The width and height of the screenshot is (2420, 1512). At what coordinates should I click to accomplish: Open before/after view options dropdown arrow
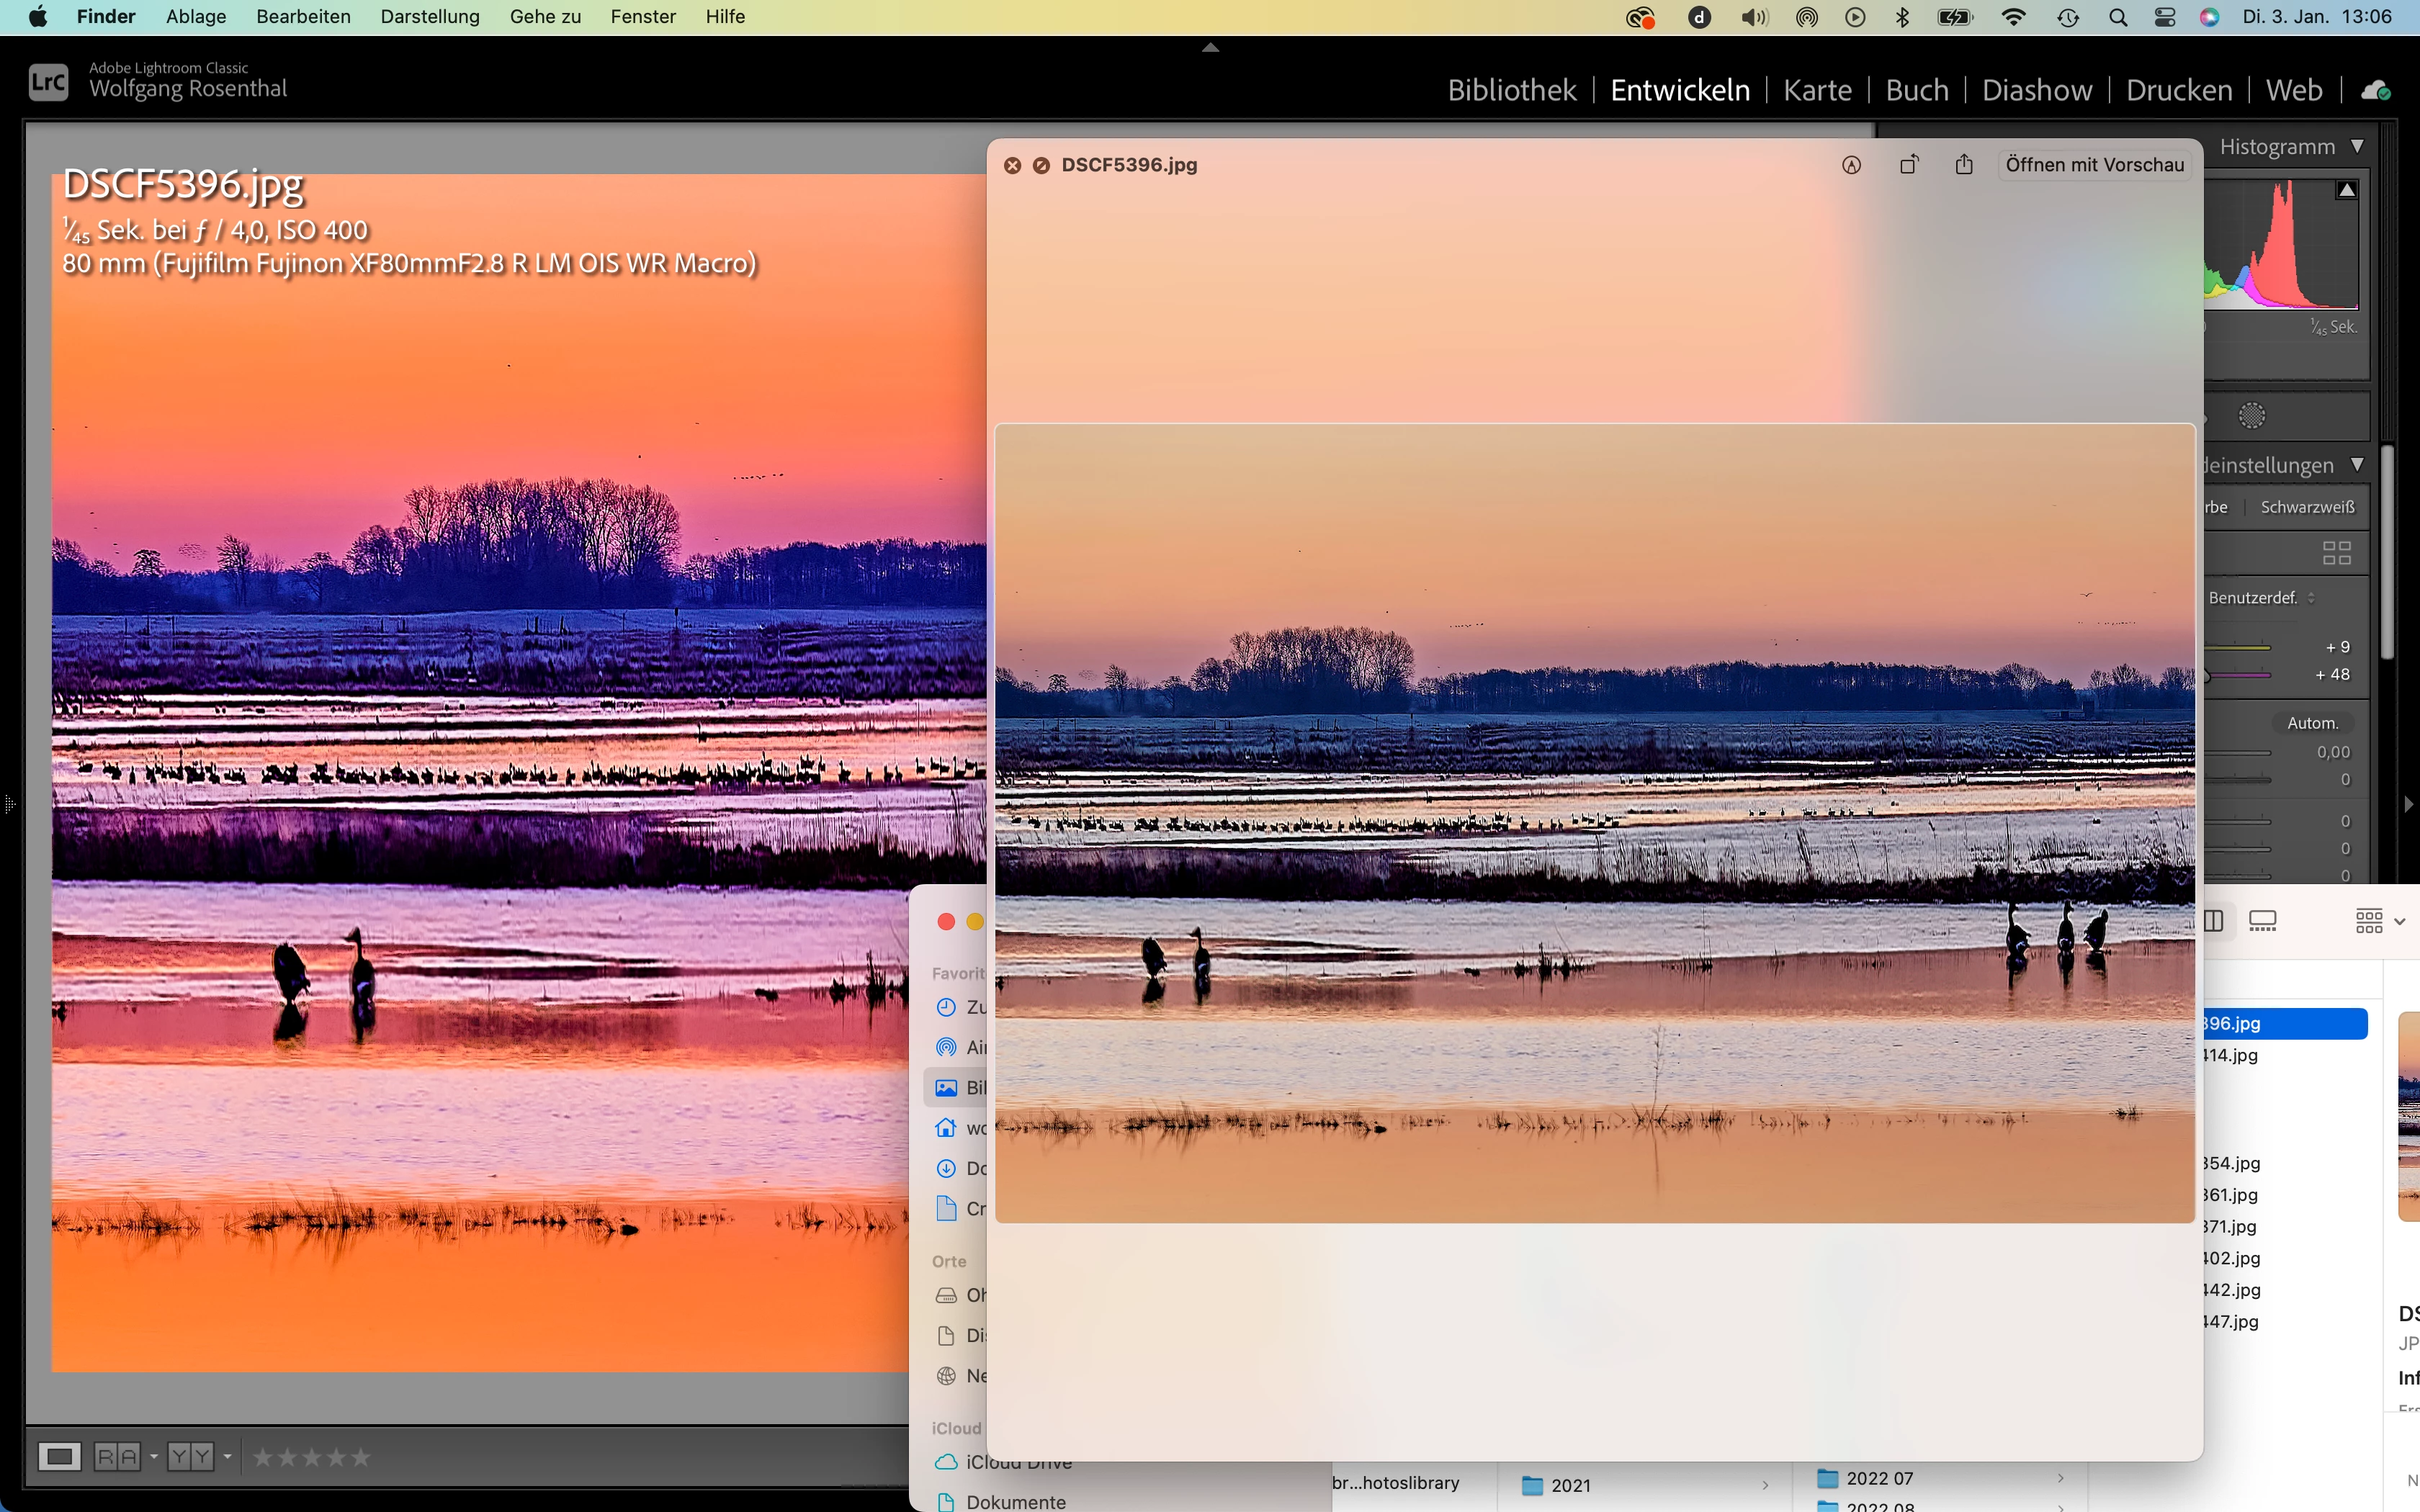tap(153, 1457)
